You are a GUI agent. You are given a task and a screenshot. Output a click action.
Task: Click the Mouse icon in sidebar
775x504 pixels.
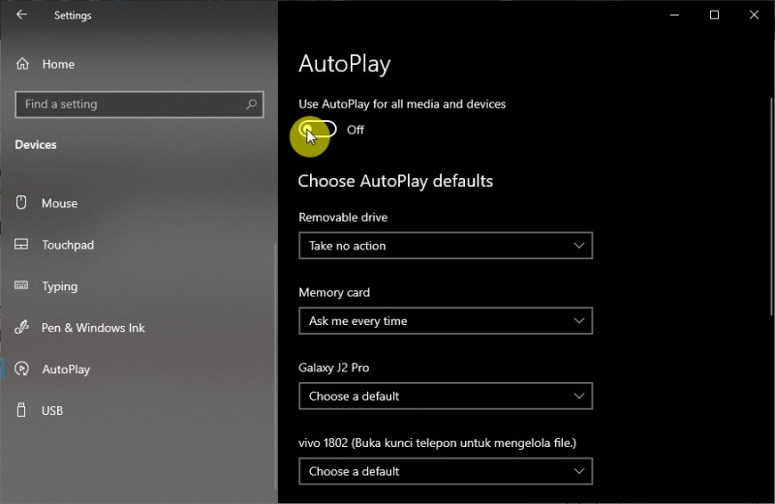tap(22, 203)
